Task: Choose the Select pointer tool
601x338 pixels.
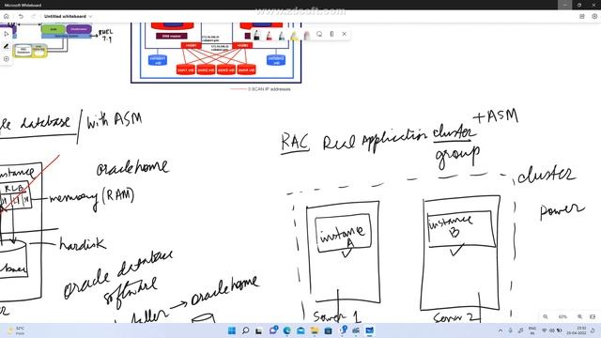Action: tap(7, 34)
